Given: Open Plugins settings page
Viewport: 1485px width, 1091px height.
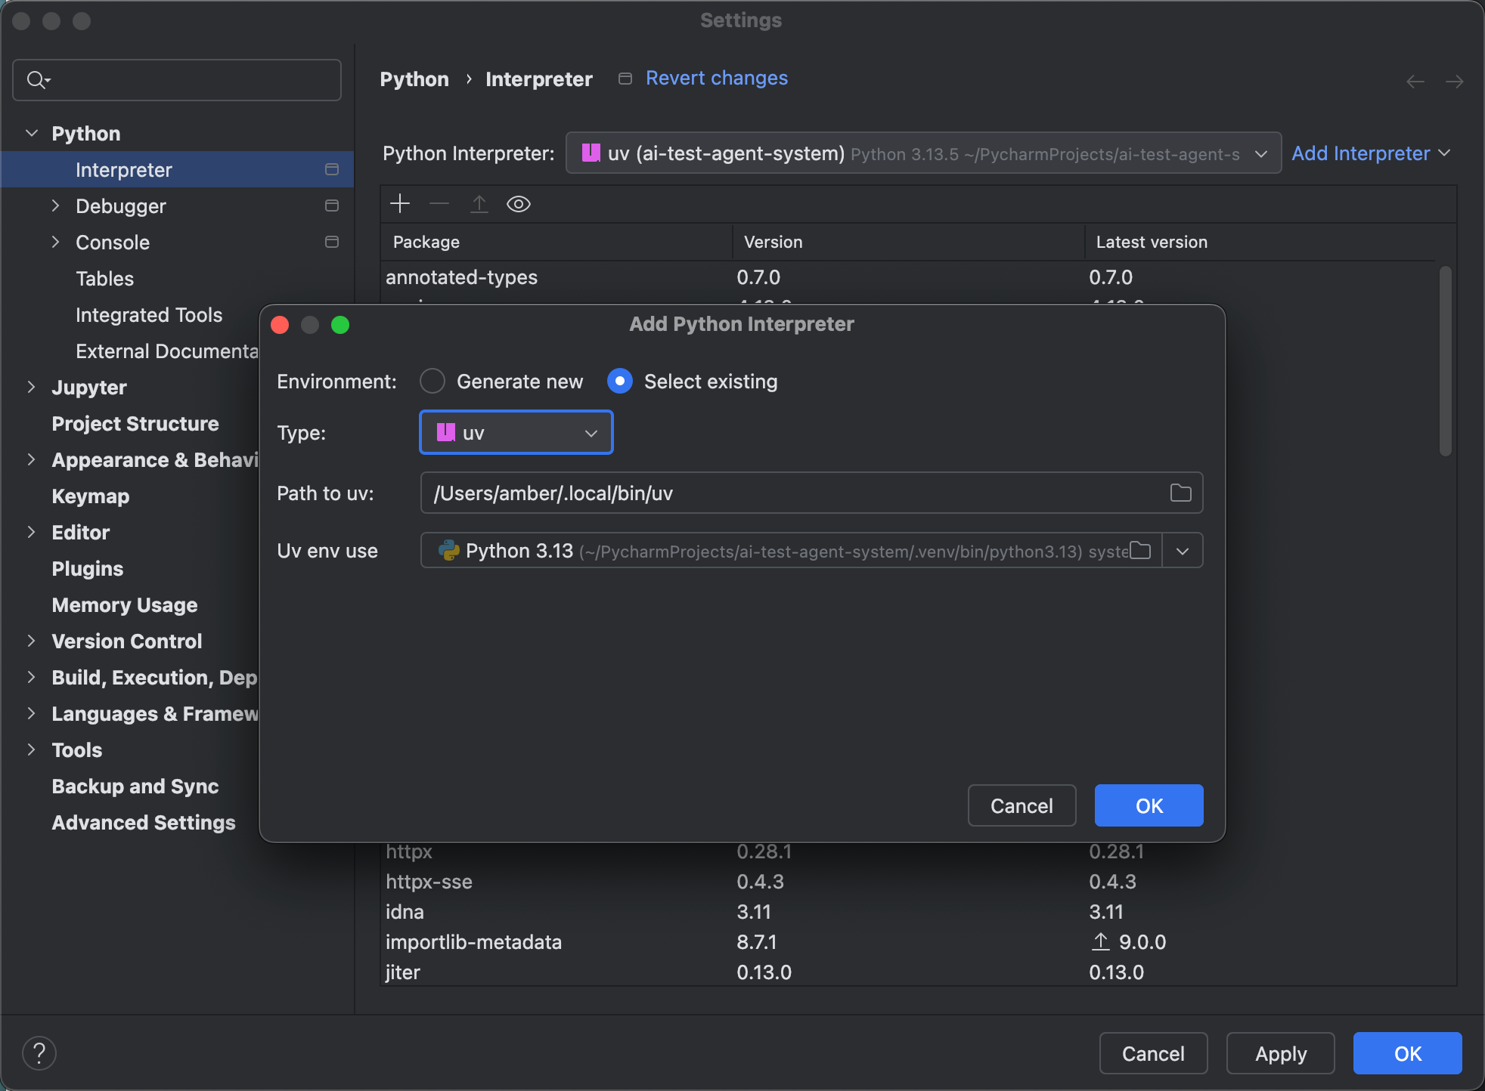Looking at the screenshot, I should tap(88, 569).
